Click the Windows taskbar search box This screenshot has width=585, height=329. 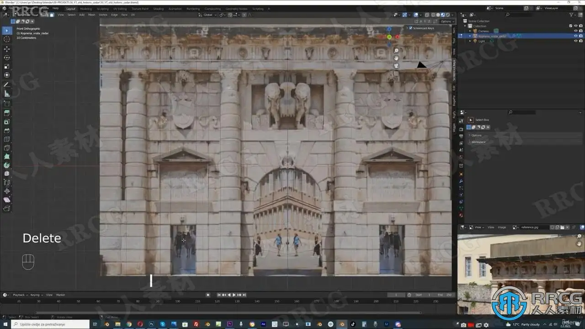(x=50, y=324)
